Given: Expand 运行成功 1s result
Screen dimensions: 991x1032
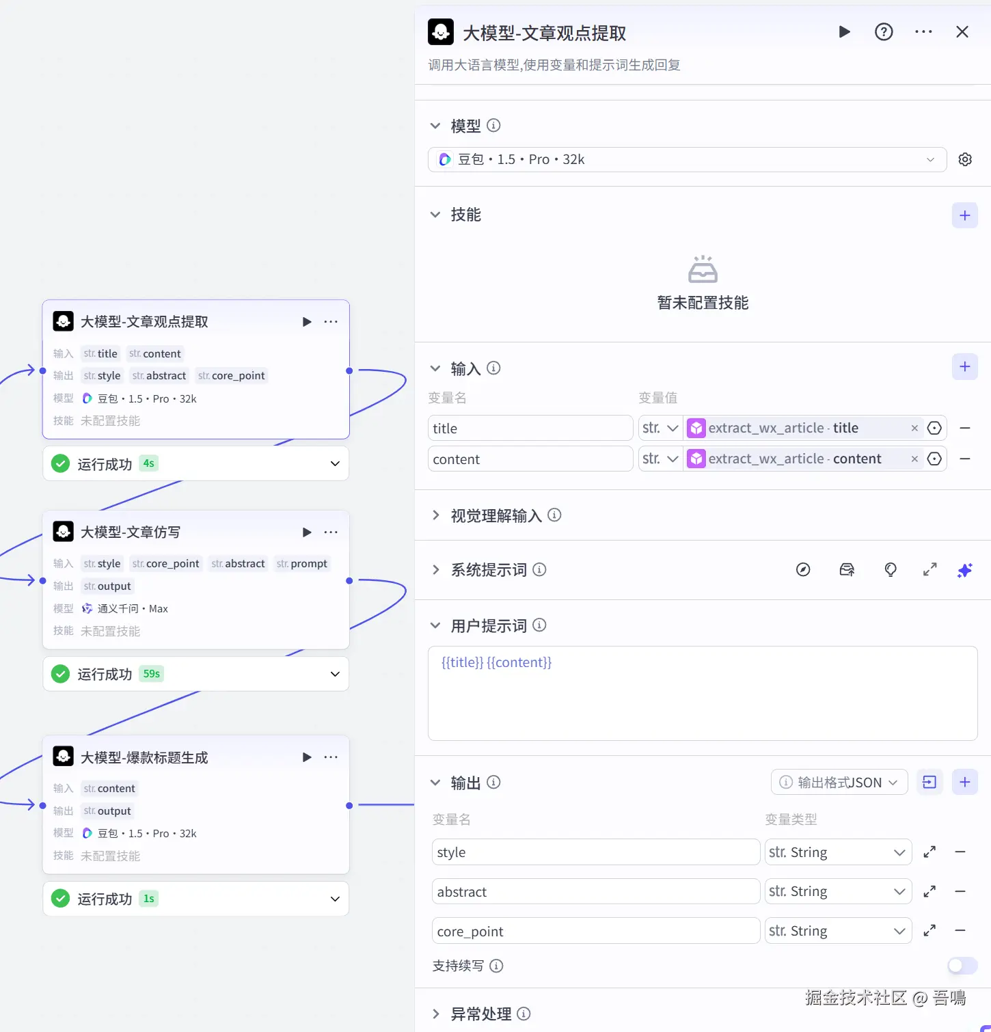Looking at the screenshot, I should coord(335,899).
